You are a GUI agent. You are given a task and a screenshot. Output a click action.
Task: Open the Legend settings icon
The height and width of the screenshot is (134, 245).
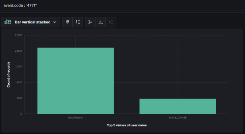tap(78, 22)
